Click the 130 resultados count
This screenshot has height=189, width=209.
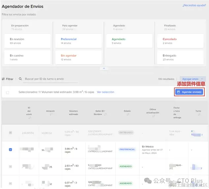(x=166, y=79)
